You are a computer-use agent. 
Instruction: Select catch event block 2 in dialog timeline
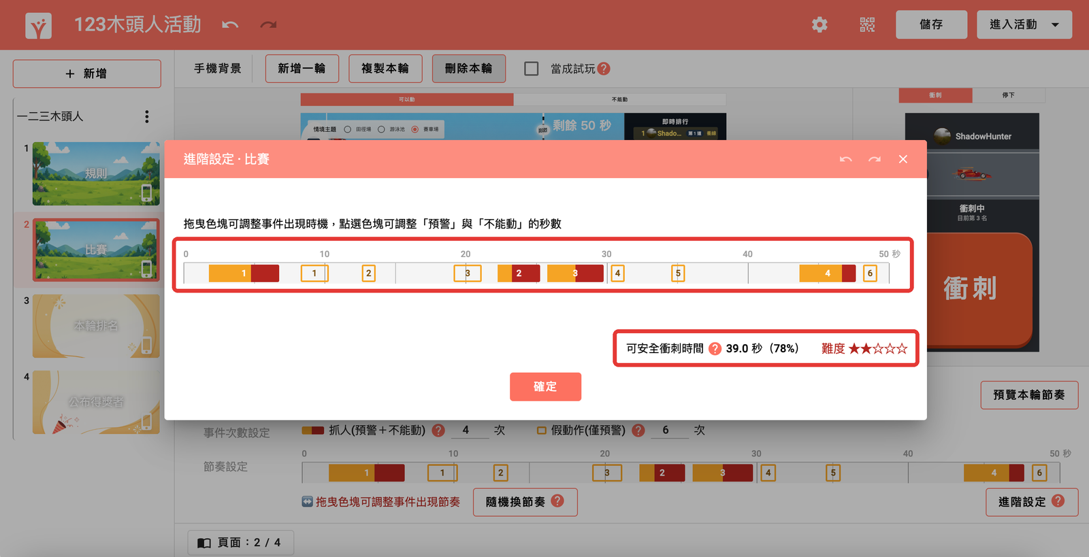pos(519,273)
